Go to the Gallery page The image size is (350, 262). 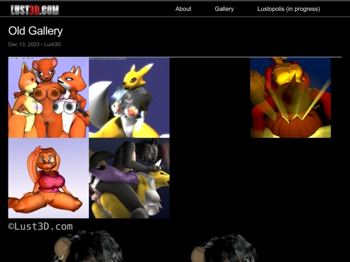[x=224, y=9]
